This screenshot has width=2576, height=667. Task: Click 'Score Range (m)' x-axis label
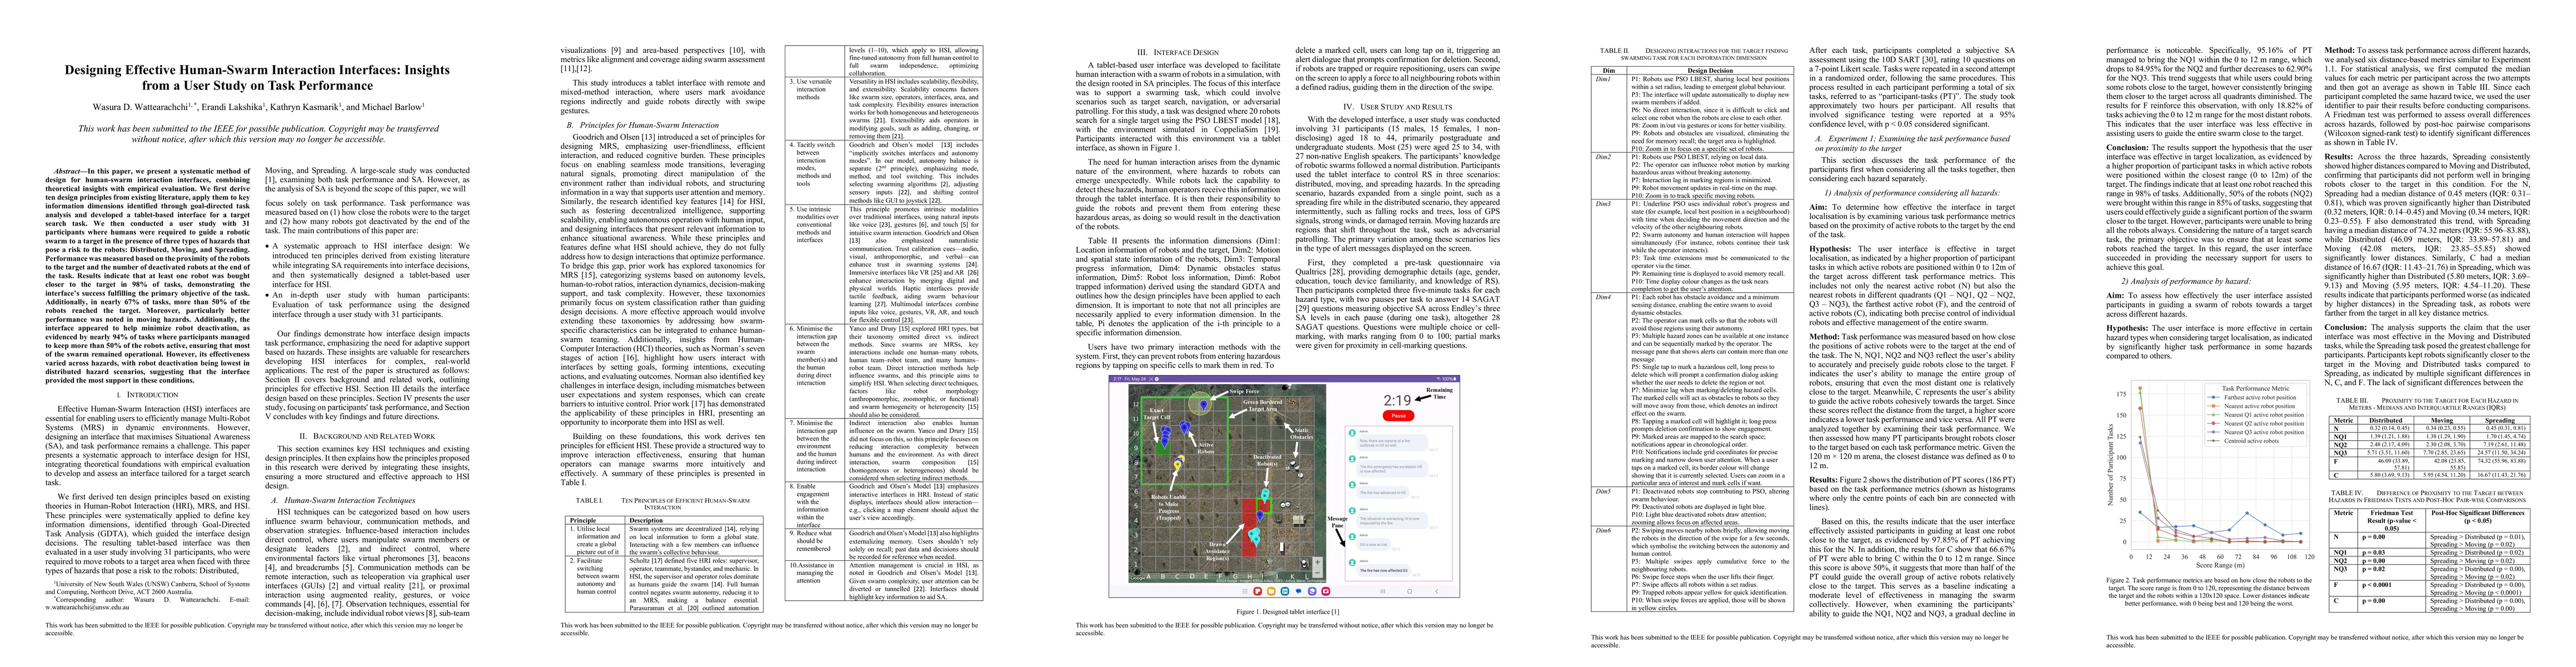click(x=2220, y=565)
